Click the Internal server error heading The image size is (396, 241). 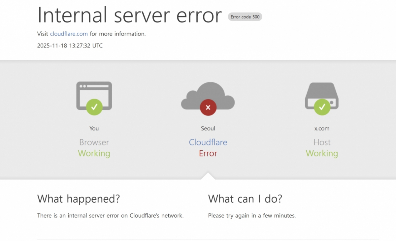coord(129,15)
